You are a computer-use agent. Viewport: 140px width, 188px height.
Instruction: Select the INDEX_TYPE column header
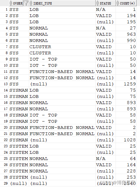(62, 3)
